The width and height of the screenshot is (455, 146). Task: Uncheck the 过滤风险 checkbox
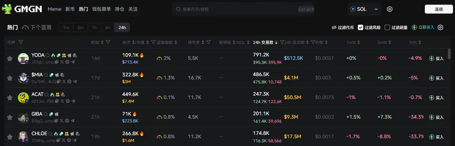[x=361, y=27]
